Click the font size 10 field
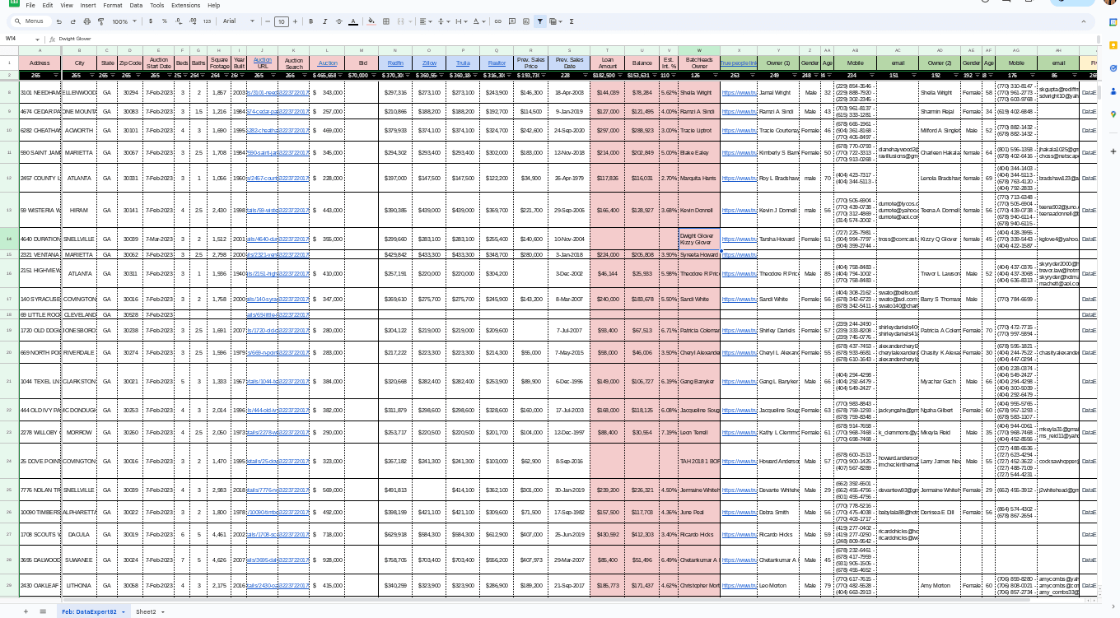This screenshot has height=618, width=1120. [282, 21]
